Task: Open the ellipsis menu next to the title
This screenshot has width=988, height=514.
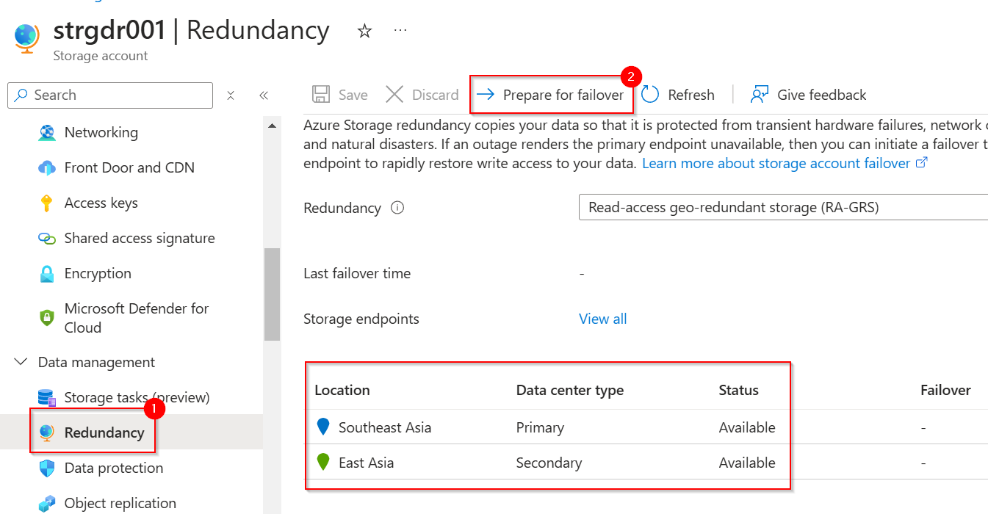Action: pos(400,30)
